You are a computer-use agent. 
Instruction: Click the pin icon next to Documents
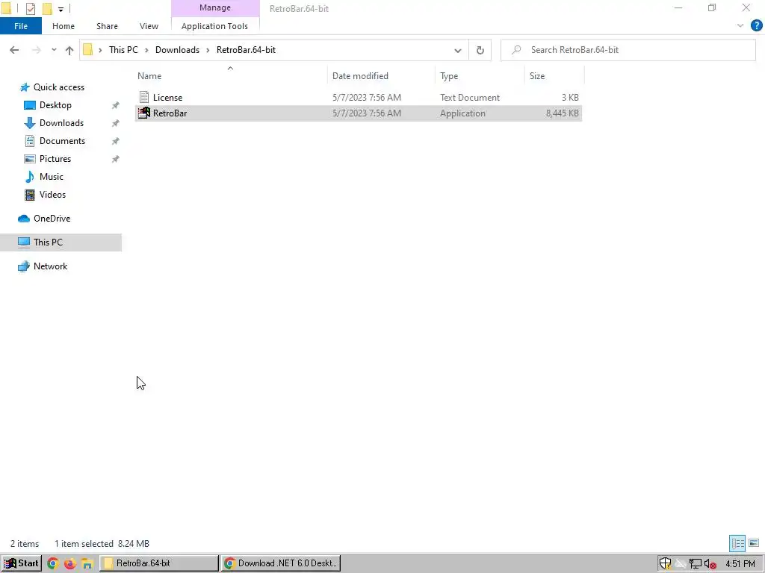[115, 141]
